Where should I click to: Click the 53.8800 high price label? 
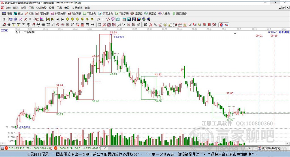(119, 37)
